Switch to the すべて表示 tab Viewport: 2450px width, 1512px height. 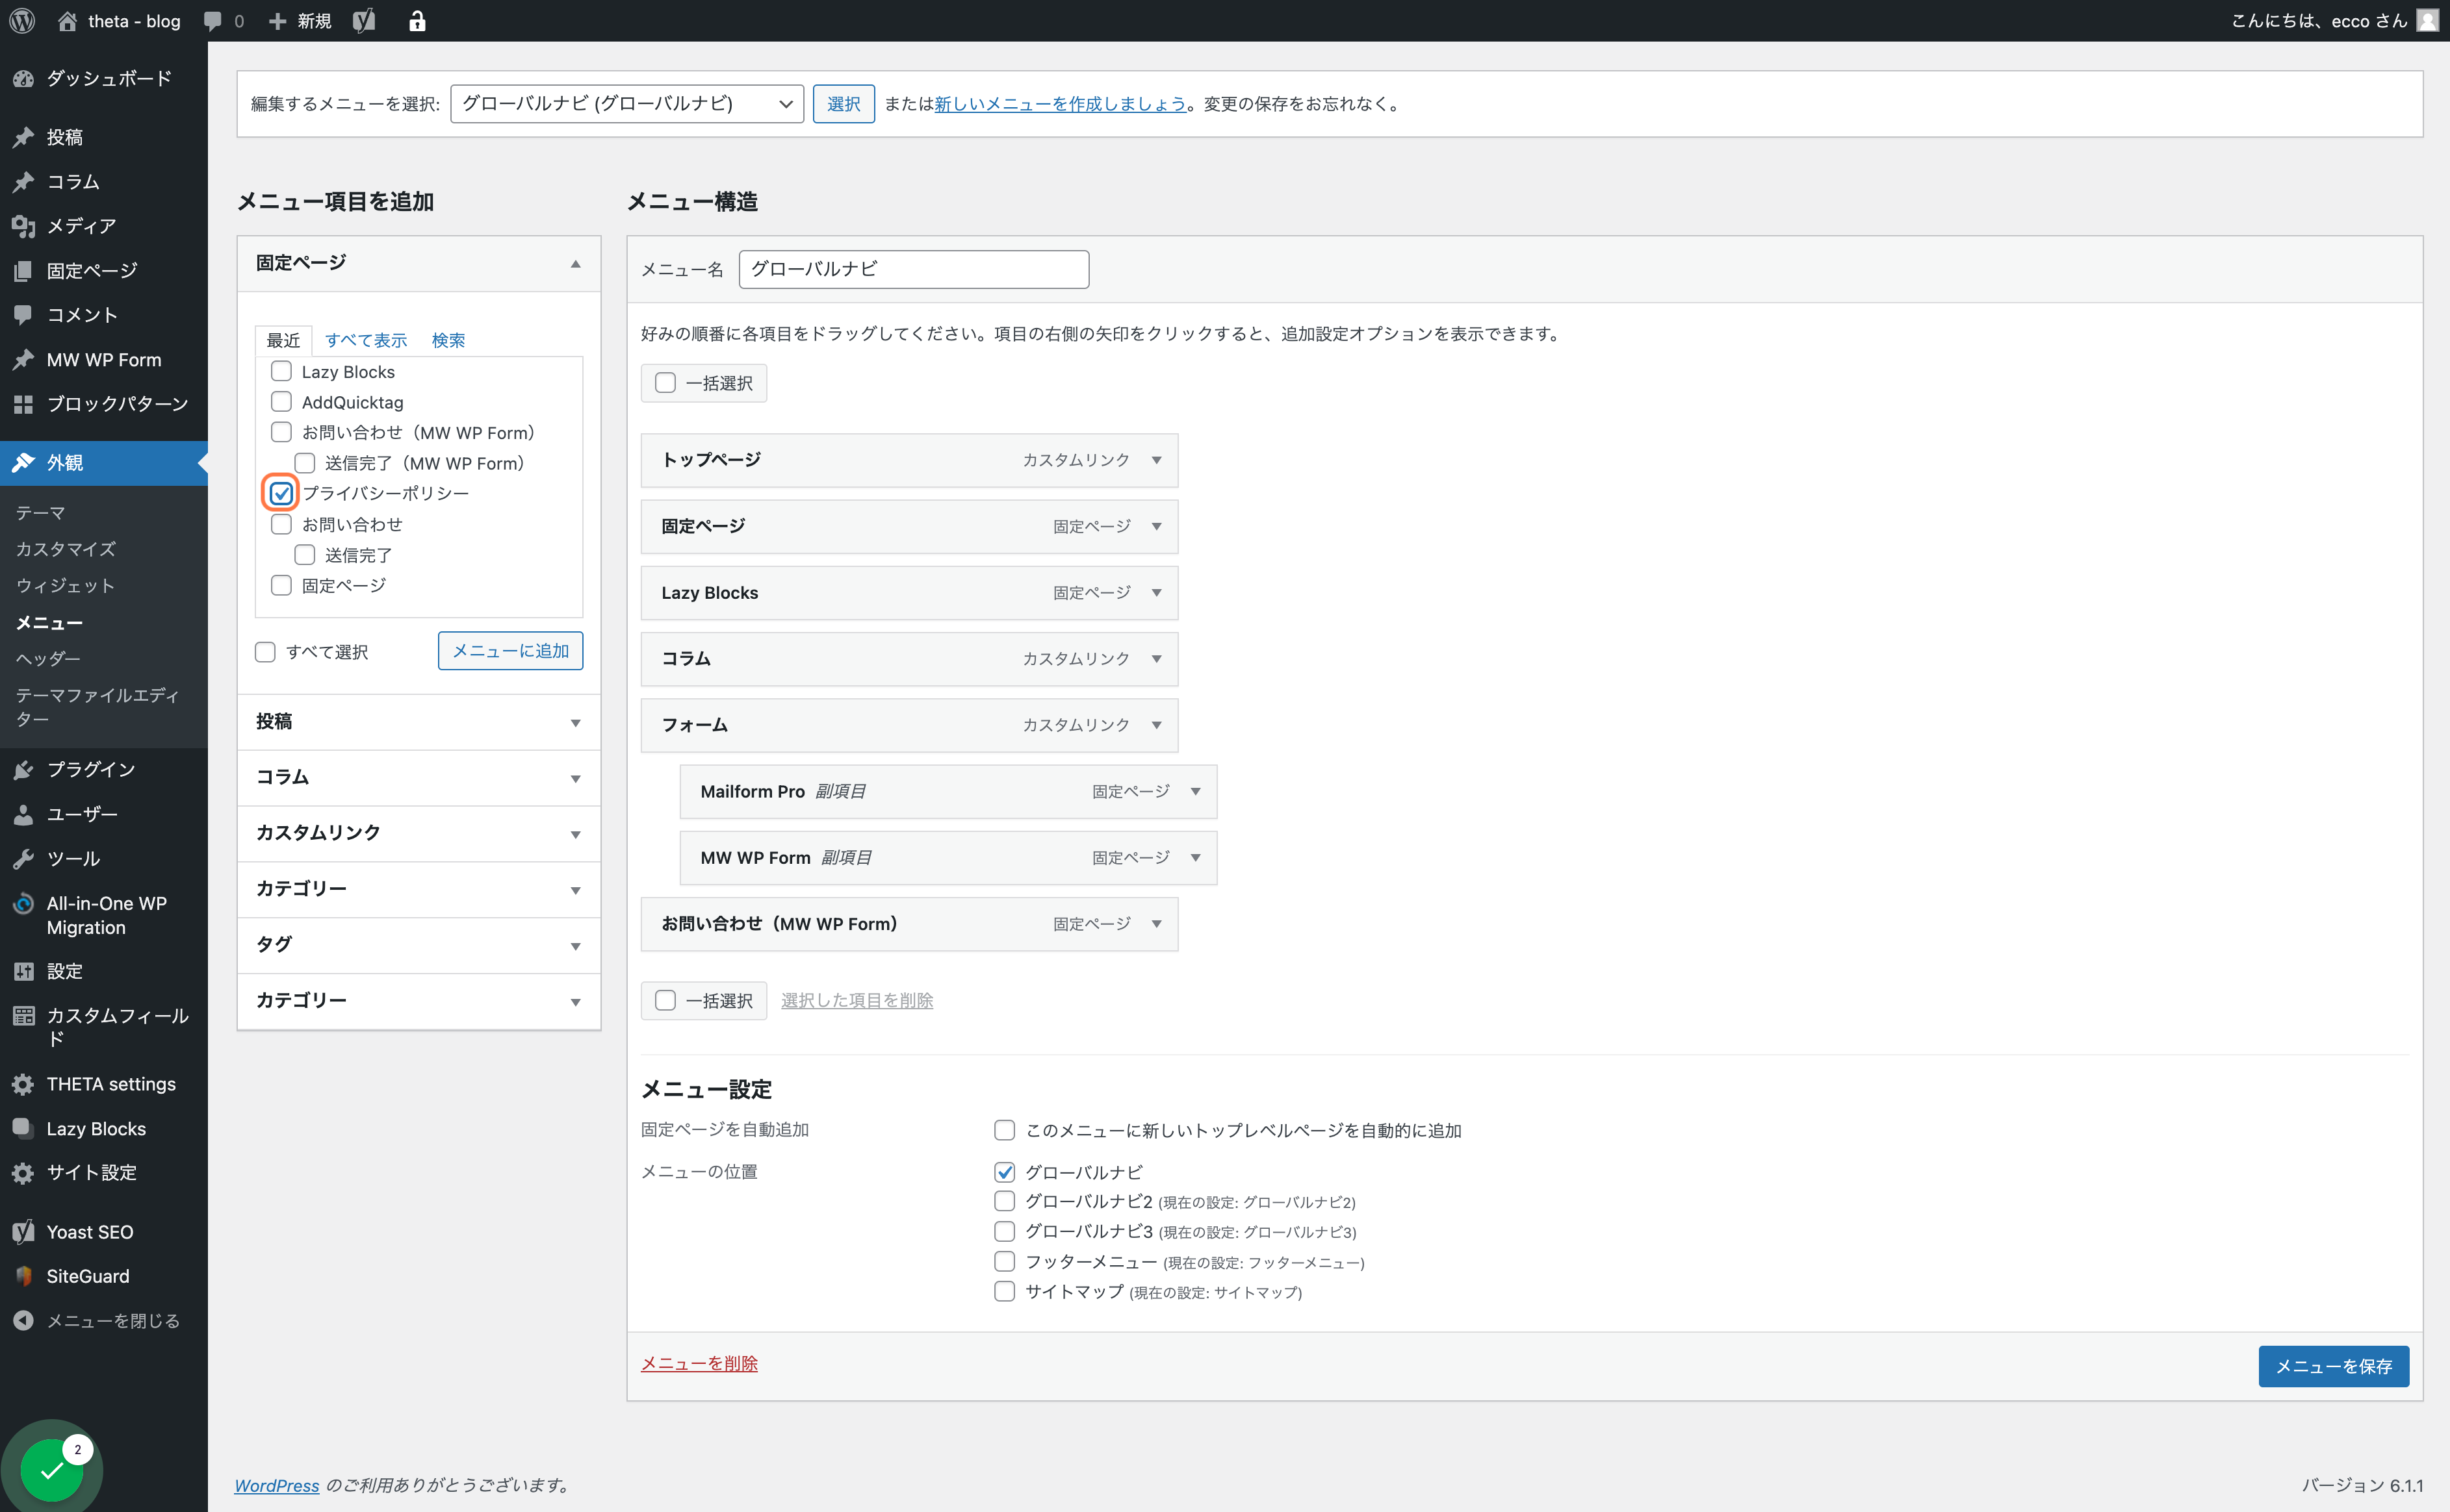coord(366,340)
